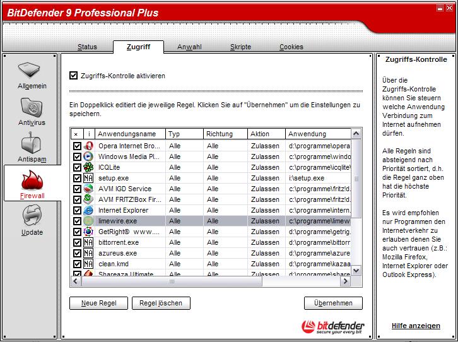Uncheck the setup.exe rule checkbox

(x=77, y=178)
